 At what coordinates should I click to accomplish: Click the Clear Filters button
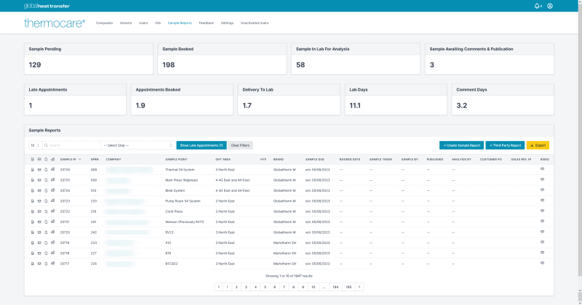pos(240,145)
